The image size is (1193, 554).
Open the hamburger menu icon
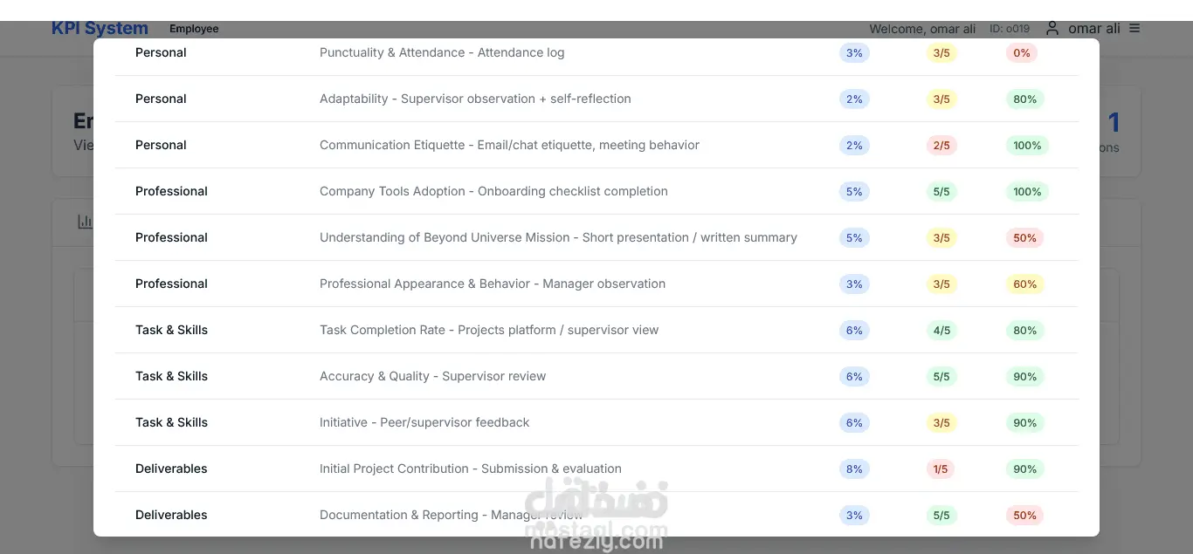coord(1134,28)
